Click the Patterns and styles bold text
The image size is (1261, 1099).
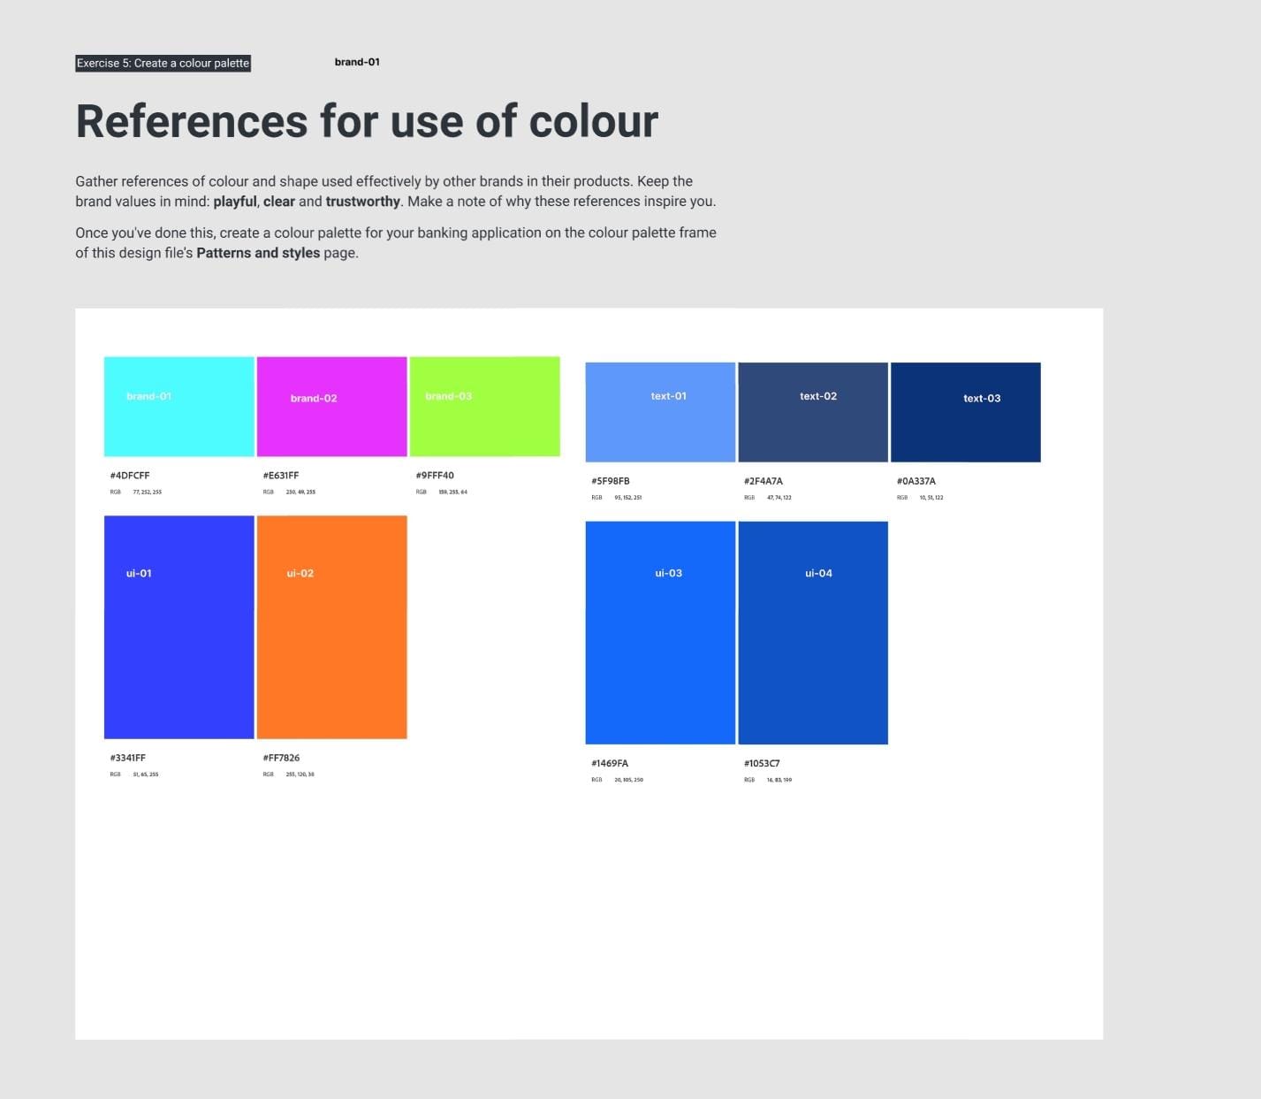point(258,253)
